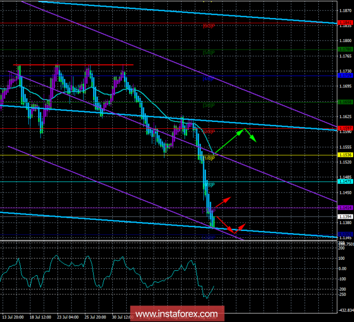Select the purple 1.1414 price tag
Viewport: 354px width, 322px height.
click(x=345, y=208)
